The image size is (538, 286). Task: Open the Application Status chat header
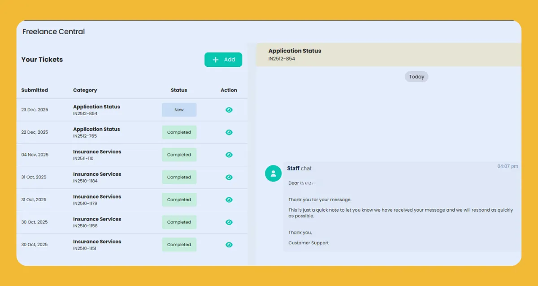tap(295, 51)
